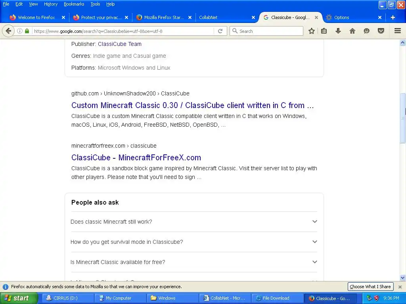Open the Windows Start menu
Viewport: 406px width, 304px height.
19,298
